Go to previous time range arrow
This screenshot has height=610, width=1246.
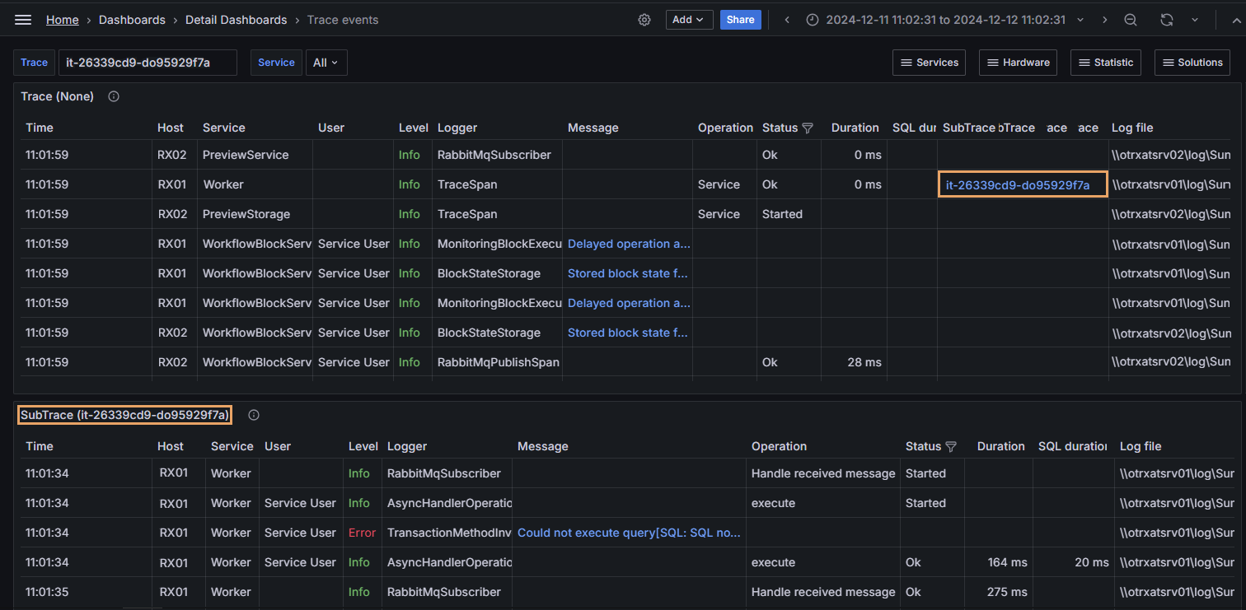[787, 20]
